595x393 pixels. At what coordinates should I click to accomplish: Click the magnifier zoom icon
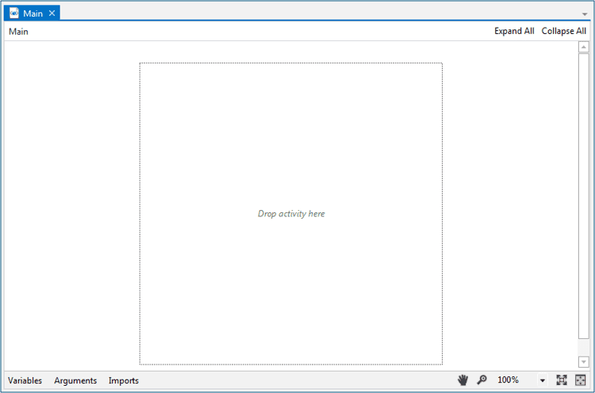coord(482,380)
